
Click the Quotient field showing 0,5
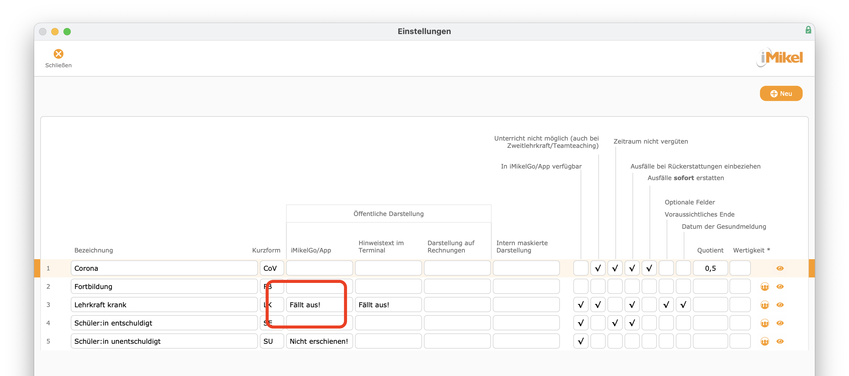710,268
